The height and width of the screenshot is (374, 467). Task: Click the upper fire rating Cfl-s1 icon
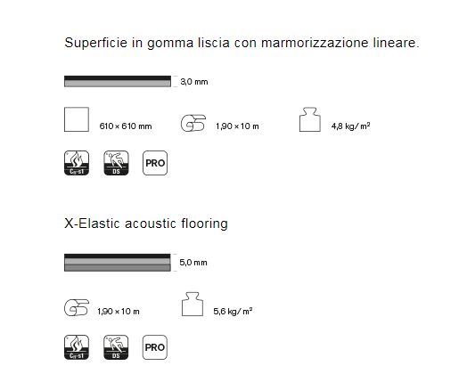(x=77, y=163)
